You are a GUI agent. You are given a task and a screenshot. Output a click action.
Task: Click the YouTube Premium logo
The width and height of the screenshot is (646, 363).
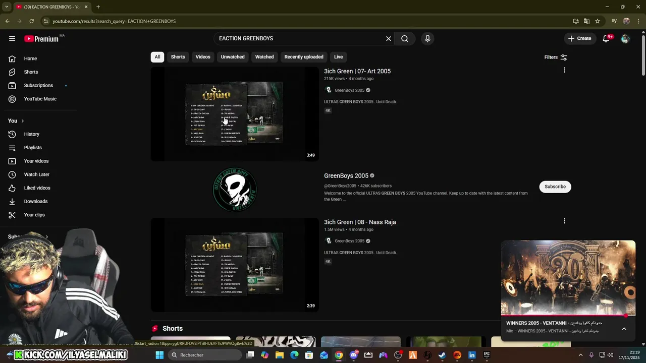[41, 39]
